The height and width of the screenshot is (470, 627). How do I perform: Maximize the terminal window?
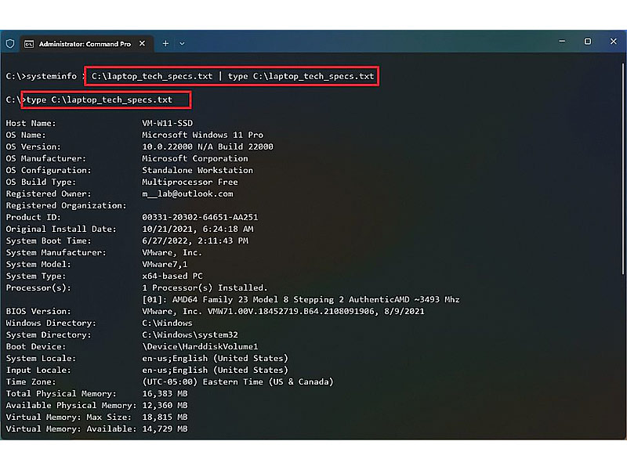point(587,42)
